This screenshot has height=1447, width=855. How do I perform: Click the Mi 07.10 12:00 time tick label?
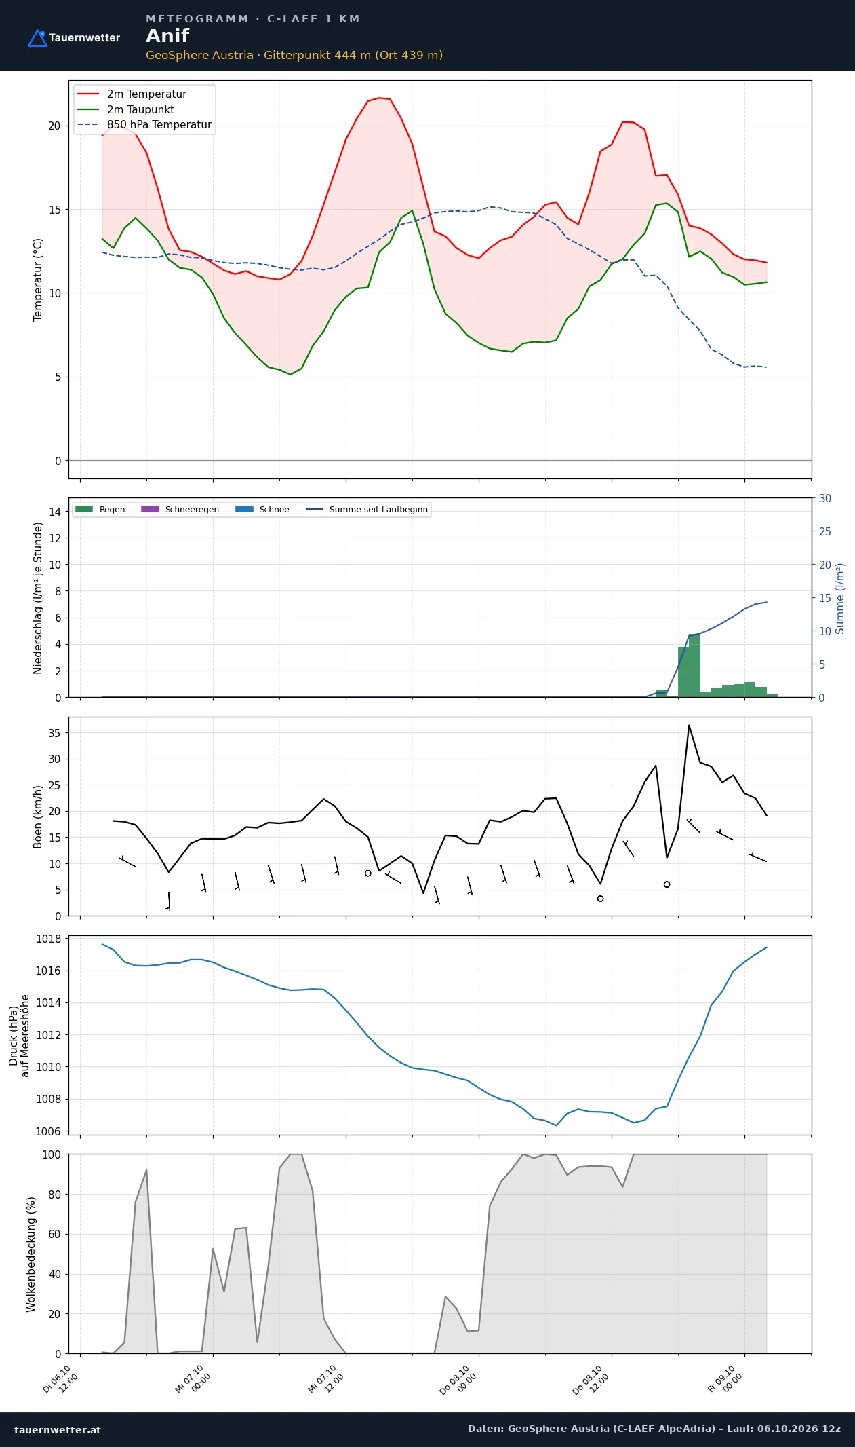click(x=326, y=1379)
